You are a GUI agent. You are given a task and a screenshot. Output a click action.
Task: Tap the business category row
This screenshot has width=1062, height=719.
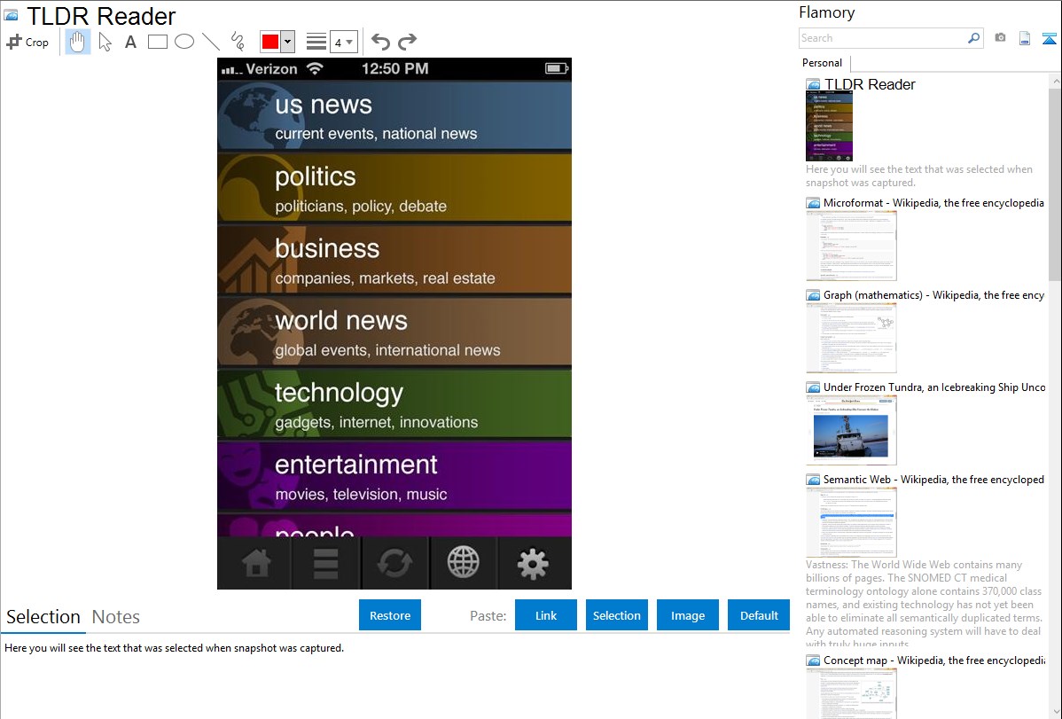[x=394, y=260]
